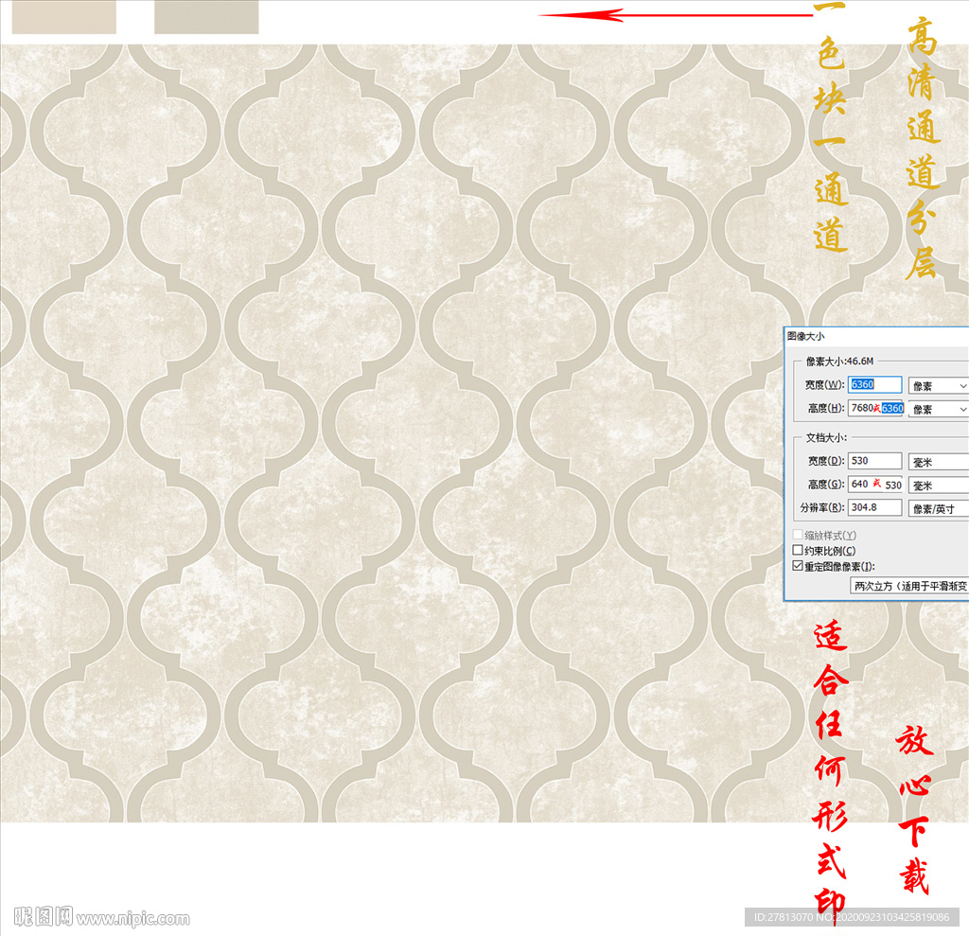969x936 pixels.
Task: Click the document width field showing 530
Action: click(874, 461)
